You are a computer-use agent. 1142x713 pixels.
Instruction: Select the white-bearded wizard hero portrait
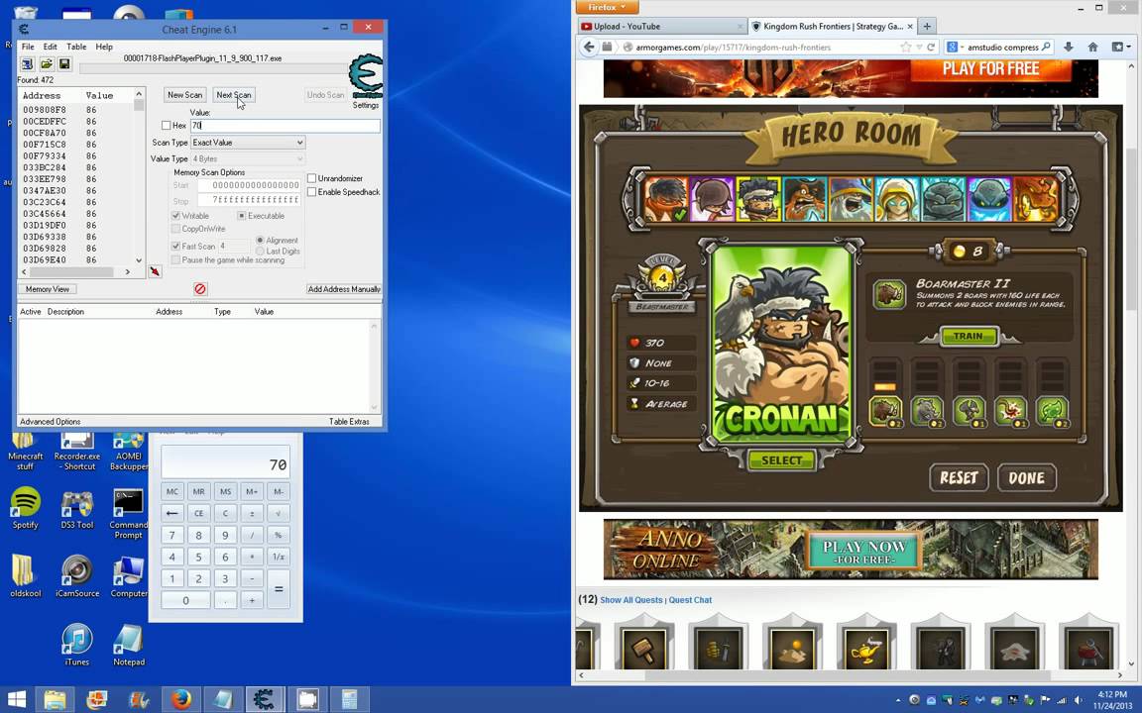(x=851, y=199)
